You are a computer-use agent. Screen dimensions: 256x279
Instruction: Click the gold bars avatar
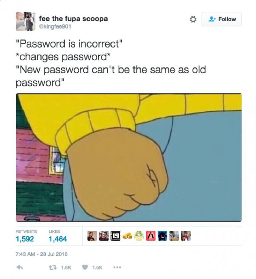click(x=127, y=236)
